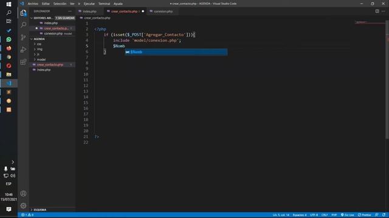Open Sublime Text from the taskbar
The height and width of the screenshot is (218, 389).
9,92
